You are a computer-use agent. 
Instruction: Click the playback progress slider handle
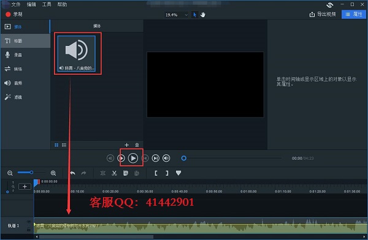pos(184,158)
